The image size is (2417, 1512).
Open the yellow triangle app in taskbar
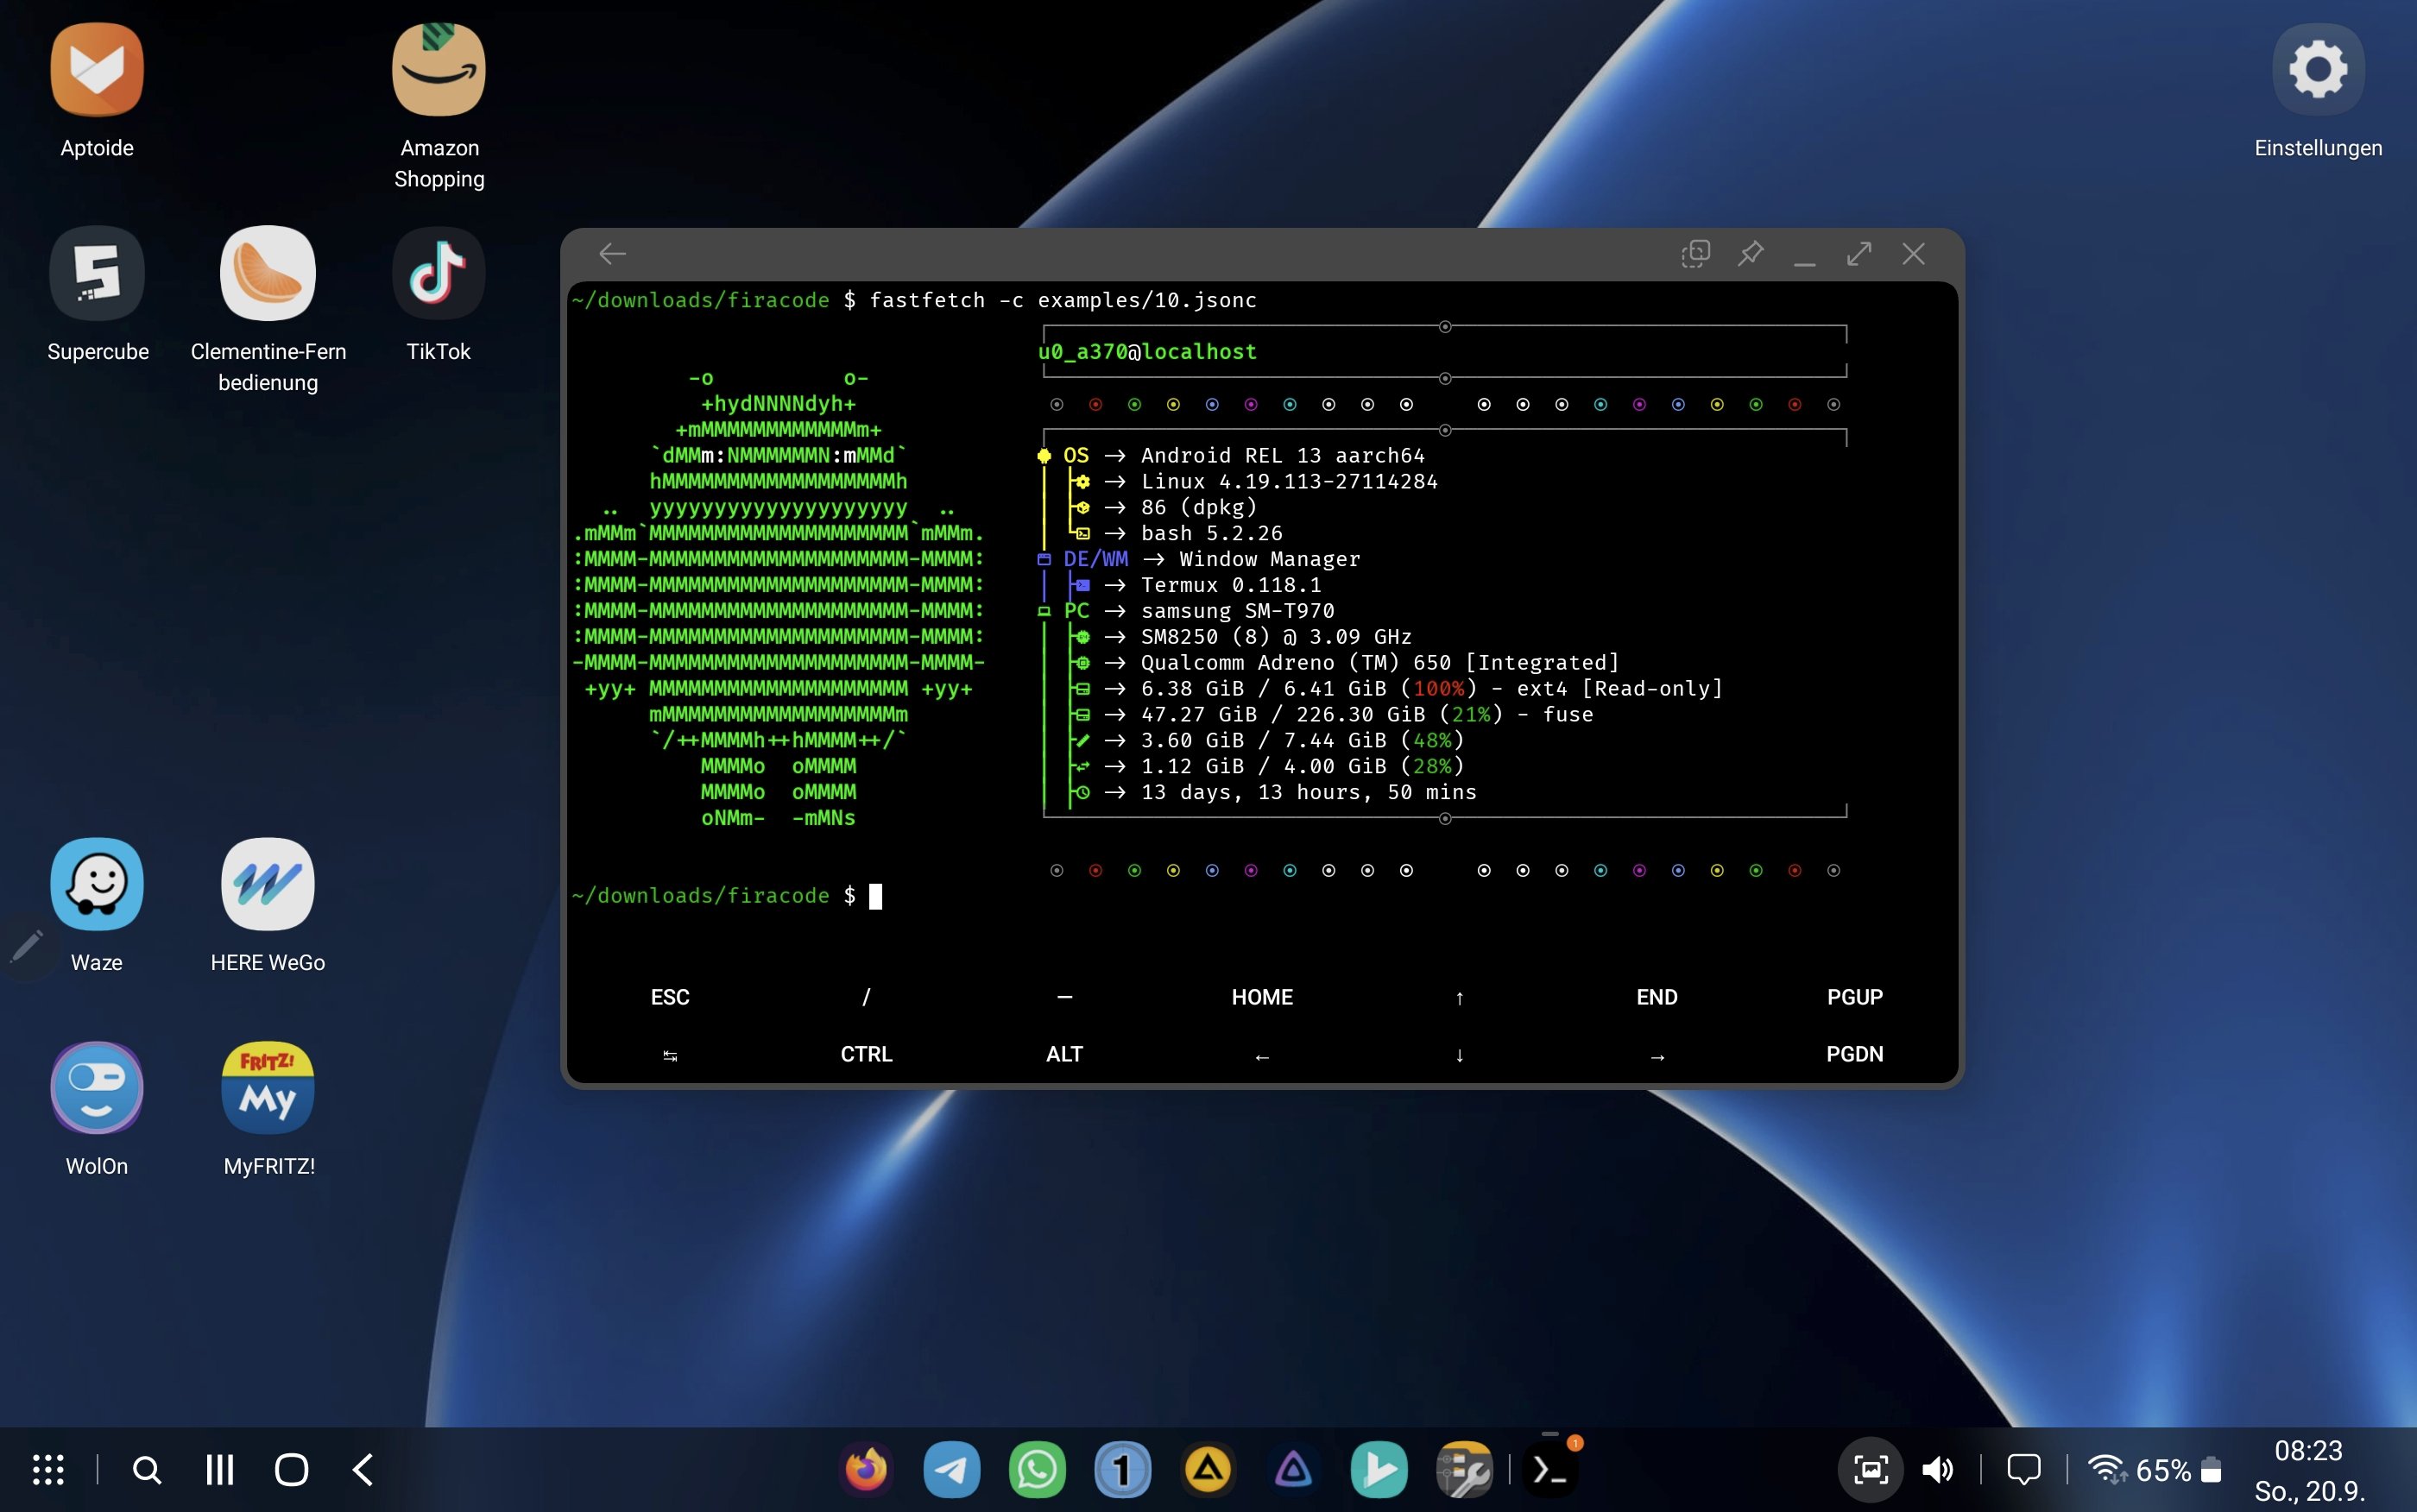1208,1469
